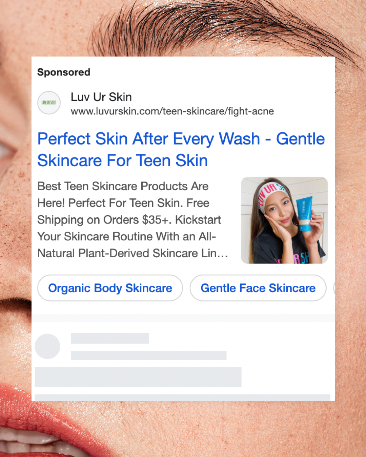Click the bottom-most gray placeholder bar
366x457 pixels.
point(182,397)
